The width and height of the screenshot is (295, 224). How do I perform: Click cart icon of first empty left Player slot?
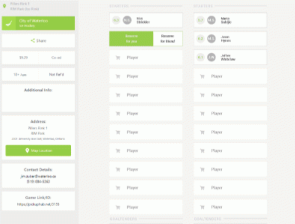coord(118,58)
